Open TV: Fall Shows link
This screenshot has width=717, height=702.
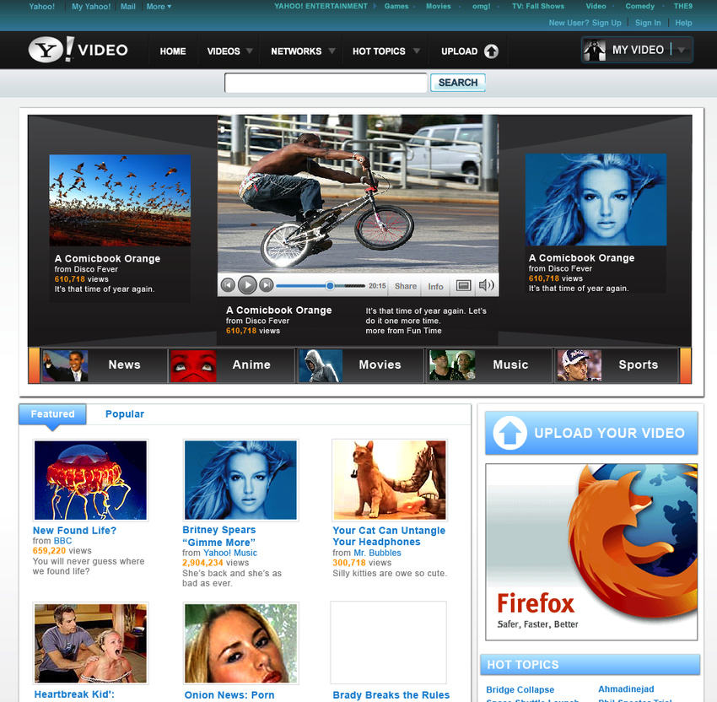coord(538,6)
